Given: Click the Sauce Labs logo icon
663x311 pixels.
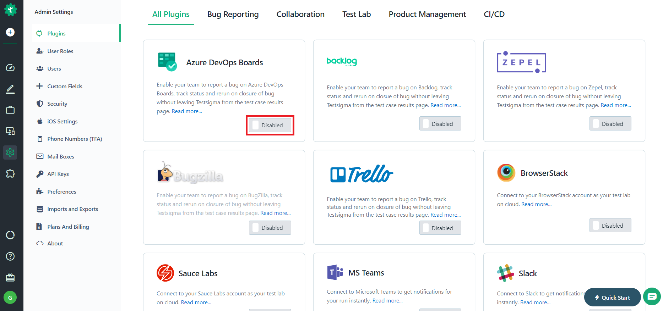Looking at the screenshot, I should (165, 273).
